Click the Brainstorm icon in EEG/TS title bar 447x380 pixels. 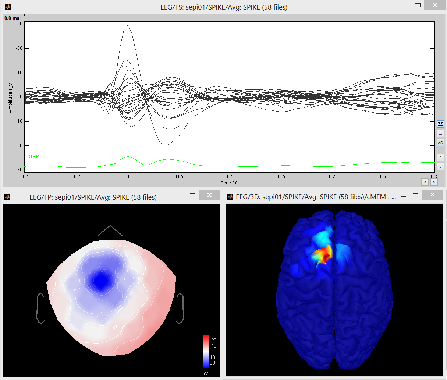pos(7,7)
